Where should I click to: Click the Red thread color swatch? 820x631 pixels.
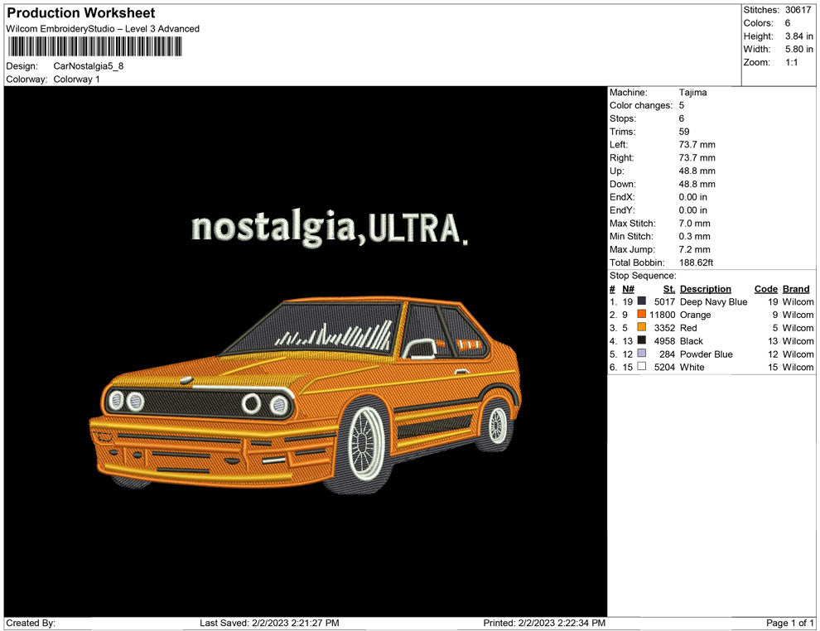tap(642, 328)
